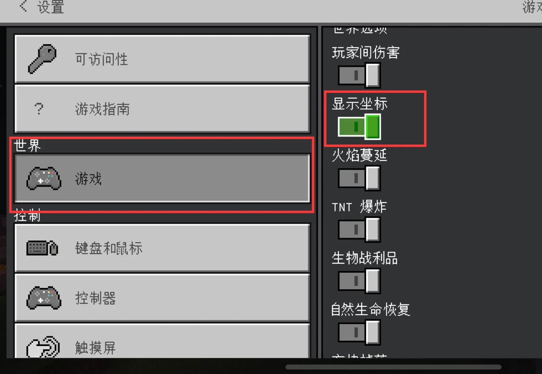
Task: Click the keyboard and mouse icon
Action: point(42,248)
